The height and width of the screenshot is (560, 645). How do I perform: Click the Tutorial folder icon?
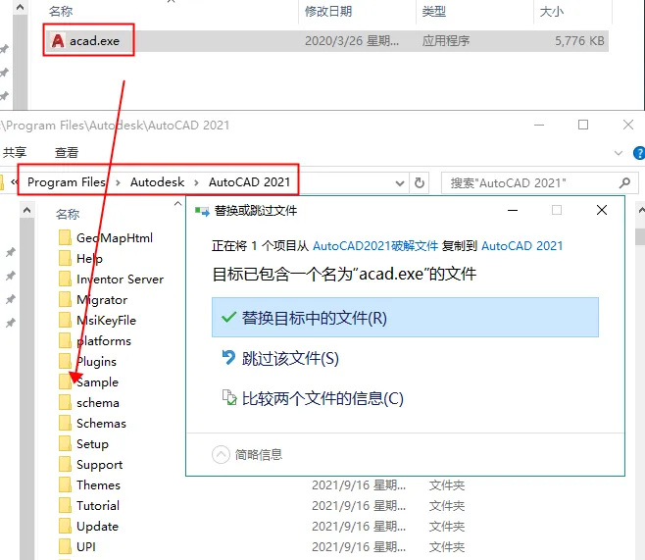[65, 505]
